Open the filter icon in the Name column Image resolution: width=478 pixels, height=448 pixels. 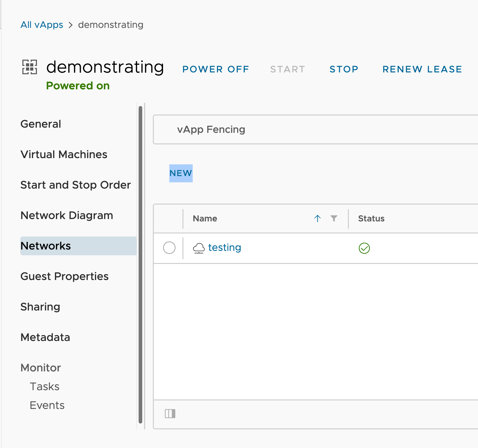point(334,219)
